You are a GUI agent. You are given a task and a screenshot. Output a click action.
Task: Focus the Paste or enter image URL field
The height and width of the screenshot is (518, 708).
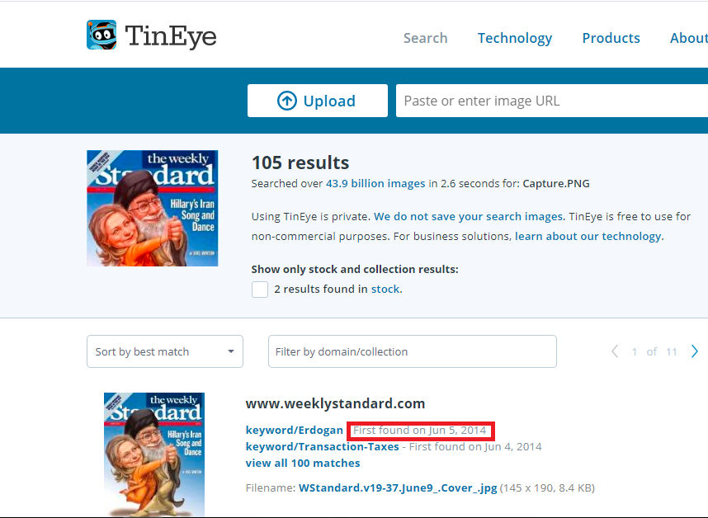point(552,101)
